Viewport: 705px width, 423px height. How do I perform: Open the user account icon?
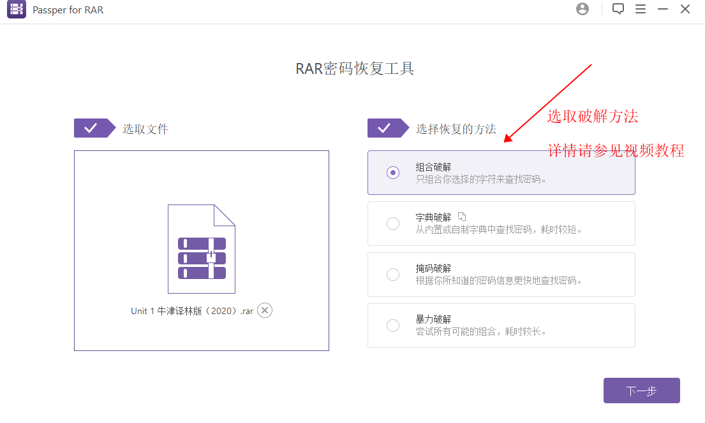pos(582,9)
